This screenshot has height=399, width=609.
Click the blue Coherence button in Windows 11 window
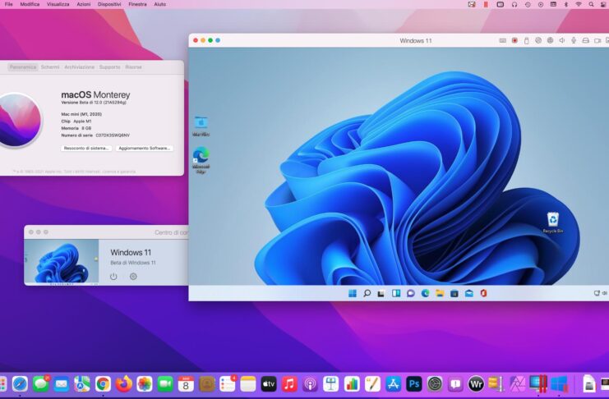(218, 40)
